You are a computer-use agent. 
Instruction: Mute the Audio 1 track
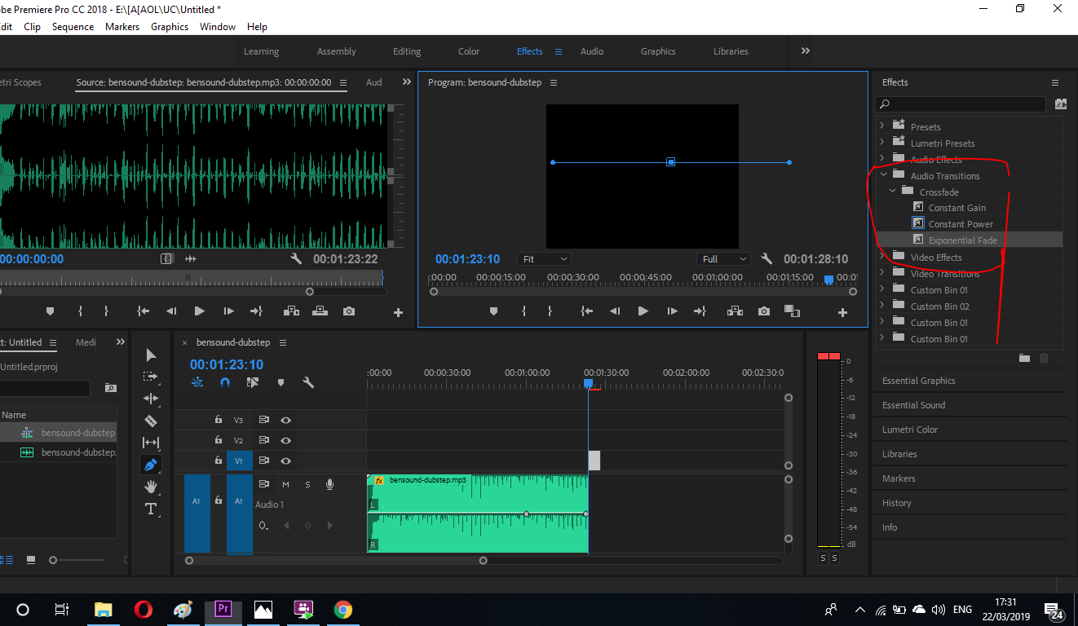[286, 484]
